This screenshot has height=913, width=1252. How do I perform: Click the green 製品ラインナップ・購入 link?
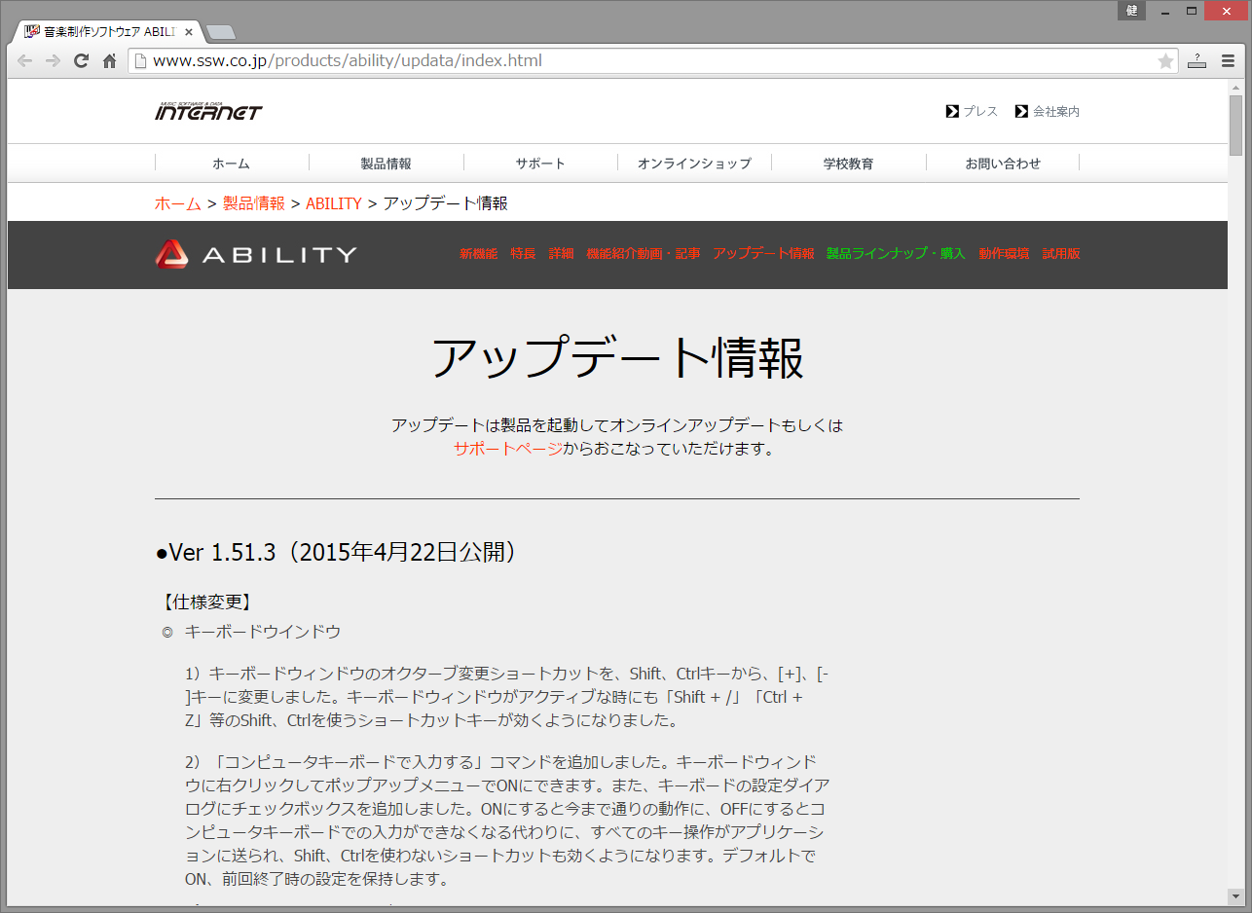pos(895,254)
